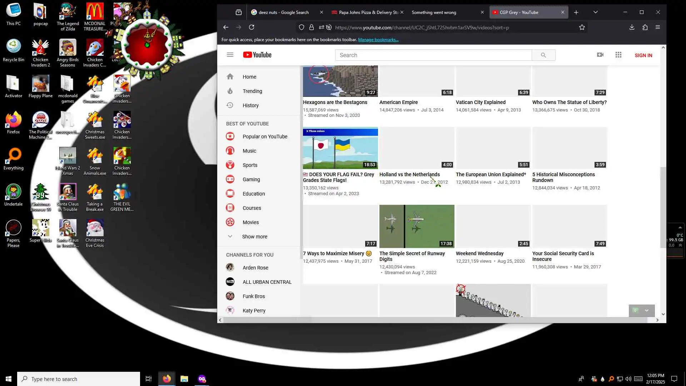Open the Simple Secret of Runway Digits thumbnail

(x=417, y=226)
